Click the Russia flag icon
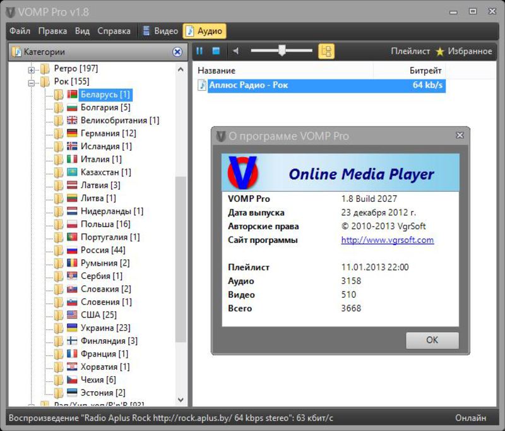Image resolution: width=505 pixels, height=431 pixels. pos(72,250)
